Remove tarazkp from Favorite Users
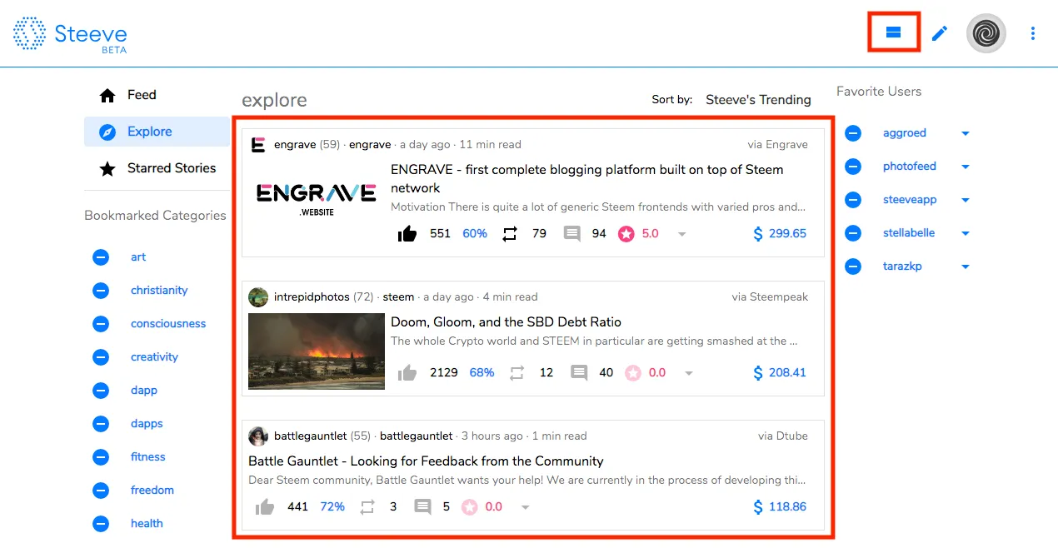 point(853,267)
